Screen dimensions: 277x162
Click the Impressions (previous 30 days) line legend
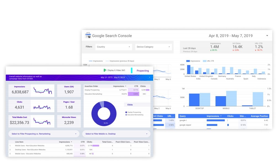[119, 61]
